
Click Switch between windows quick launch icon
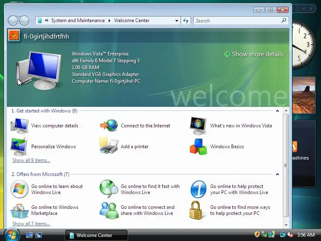pos(39,235)
